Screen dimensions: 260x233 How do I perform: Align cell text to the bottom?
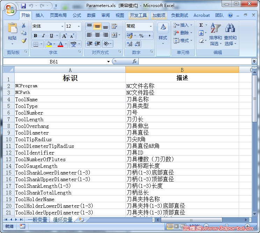105,26
